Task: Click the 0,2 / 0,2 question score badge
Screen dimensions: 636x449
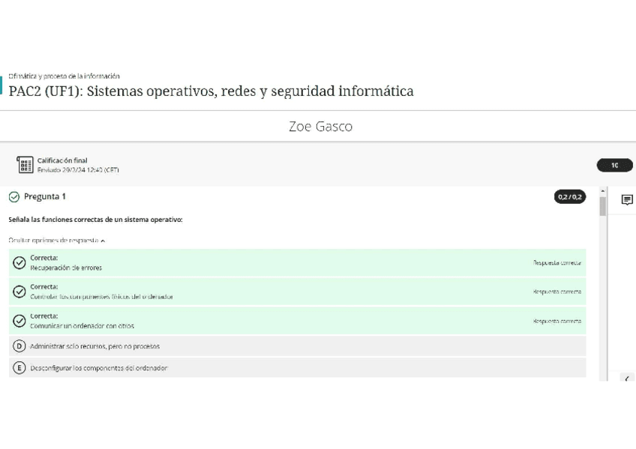Action: 570,197
